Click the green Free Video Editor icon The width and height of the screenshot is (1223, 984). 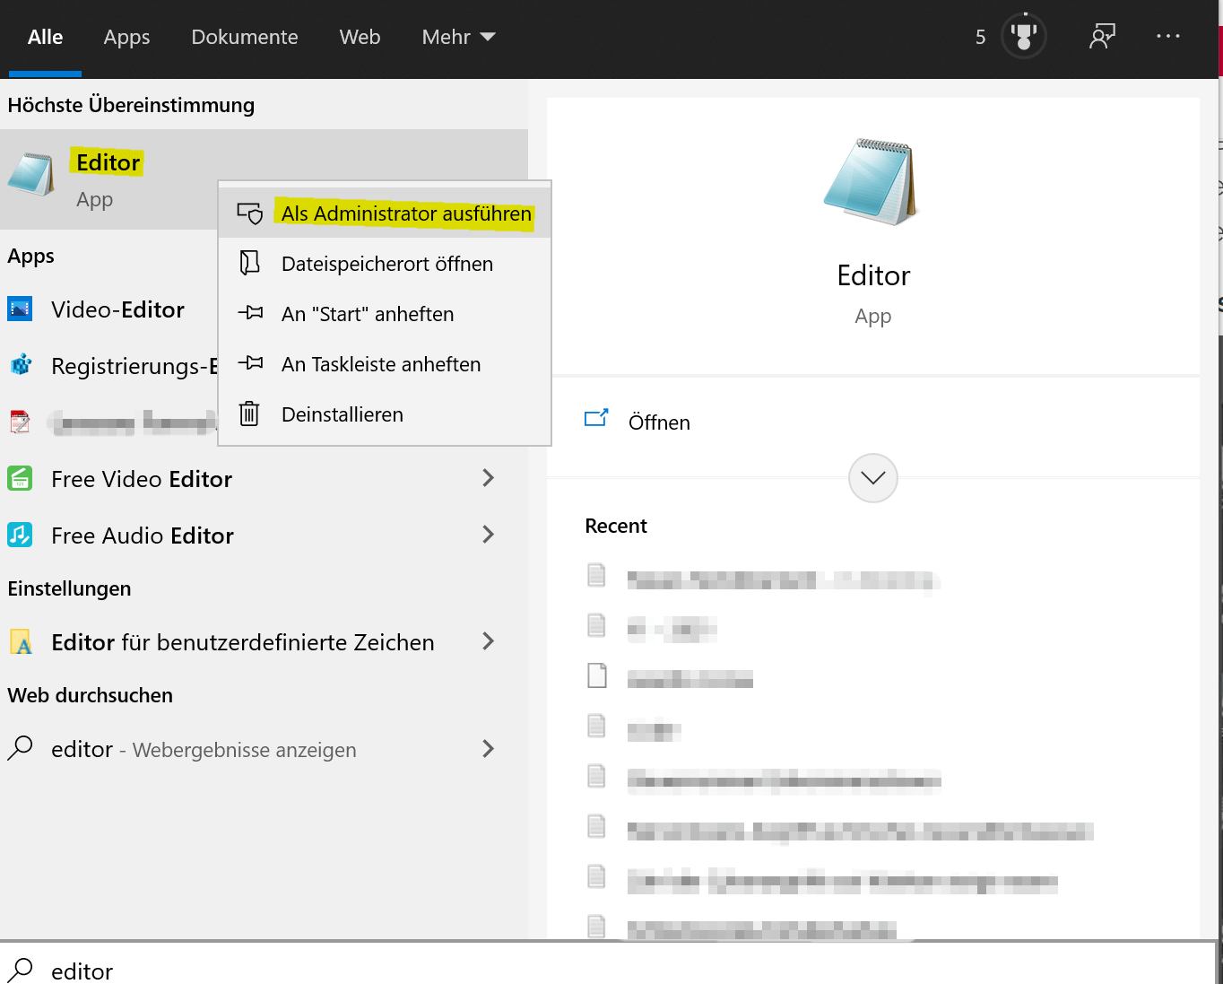[20, 478]
